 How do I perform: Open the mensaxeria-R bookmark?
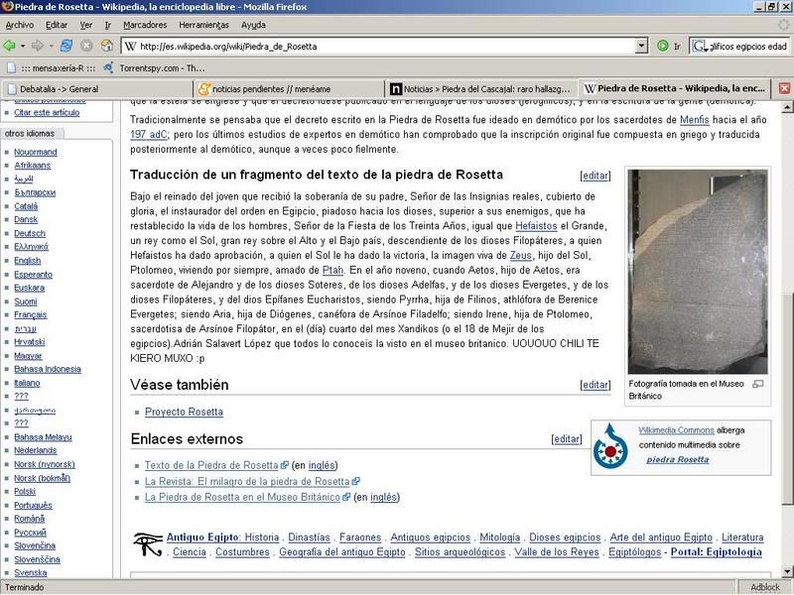click(51, 67)
